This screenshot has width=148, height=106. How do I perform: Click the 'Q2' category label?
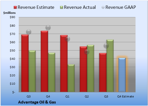pos(87,96)
